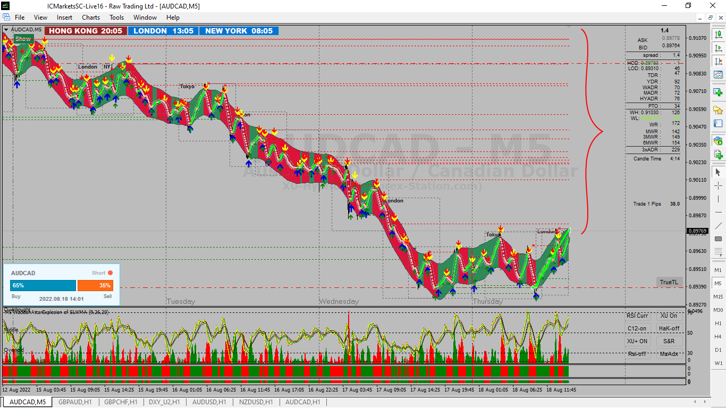Click the blue 65% Buy sentiment bar
Viewport: 726px width, 408px height.
pos(43,285)
